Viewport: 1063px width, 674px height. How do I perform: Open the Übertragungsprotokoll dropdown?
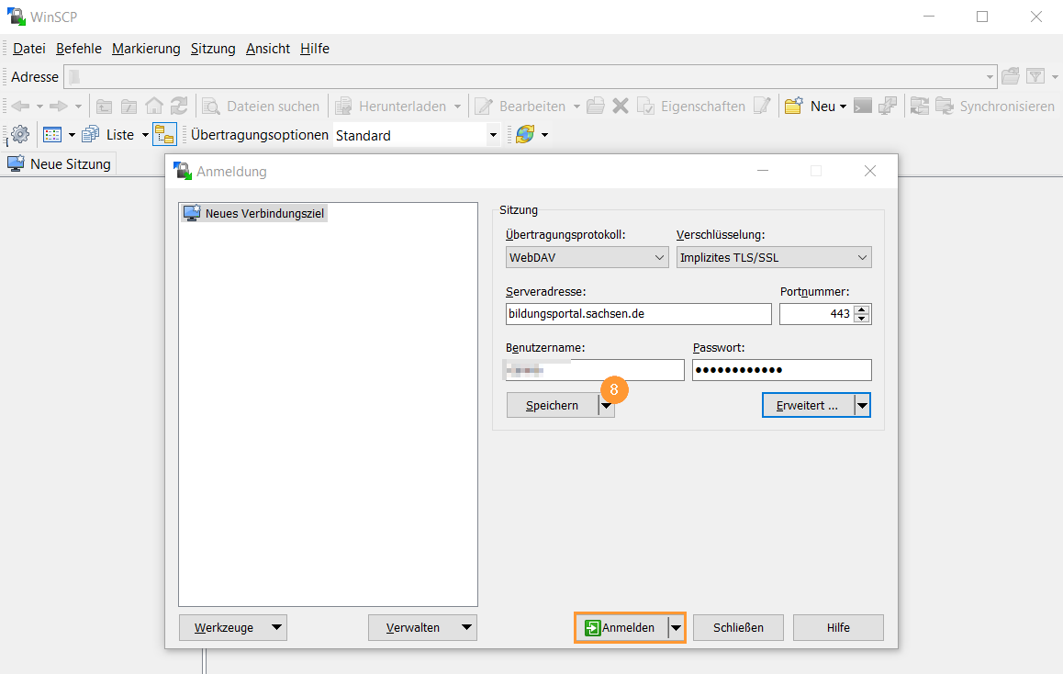tap(587, 257)
